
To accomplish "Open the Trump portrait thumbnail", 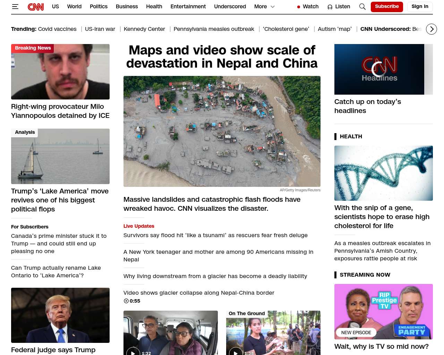I will point(60,315).
